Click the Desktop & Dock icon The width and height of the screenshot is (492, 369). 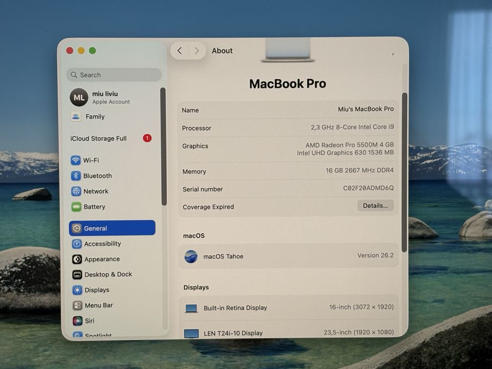click(77, 275)
